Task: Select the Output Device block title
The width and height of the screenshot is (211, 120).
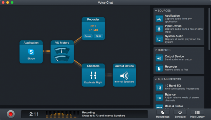Action: pyautogui.click(x=124, y=66)
